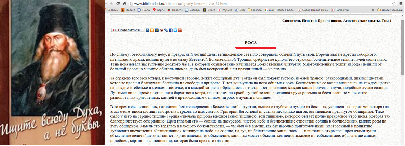
Task: Share the page on Twitter
Action: (x=175, y=30)
